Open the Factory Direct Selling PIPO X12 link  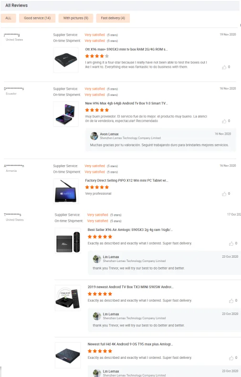pos(126,180)
